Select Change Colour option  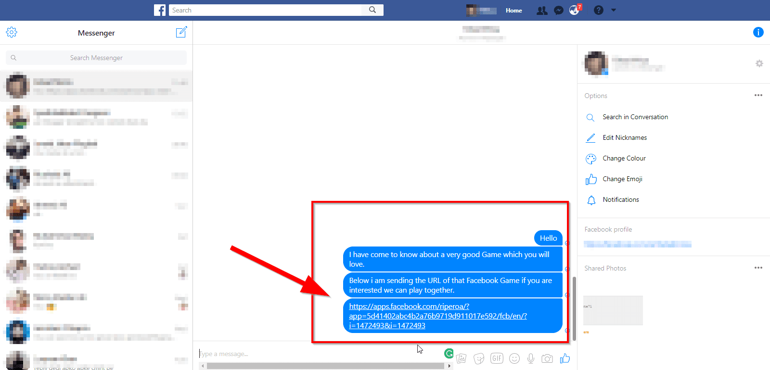point(624,158)
